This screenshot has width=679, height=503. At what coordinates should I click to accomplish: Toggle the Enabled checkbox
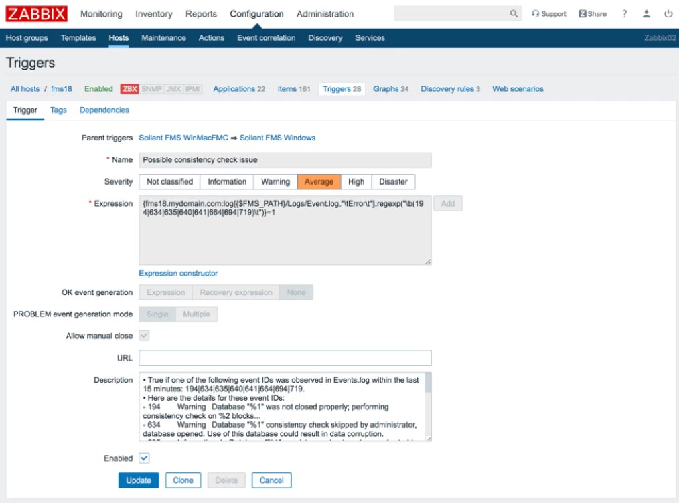[144, 458]
